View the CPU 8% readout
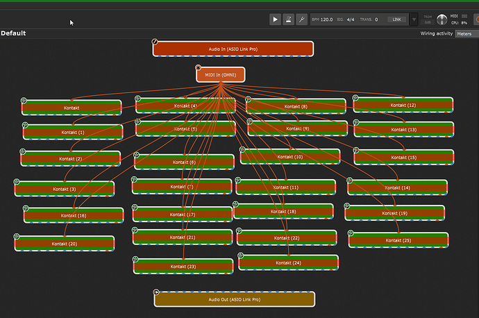This screenshot has height=318, width=479. [x=459, y=23]
